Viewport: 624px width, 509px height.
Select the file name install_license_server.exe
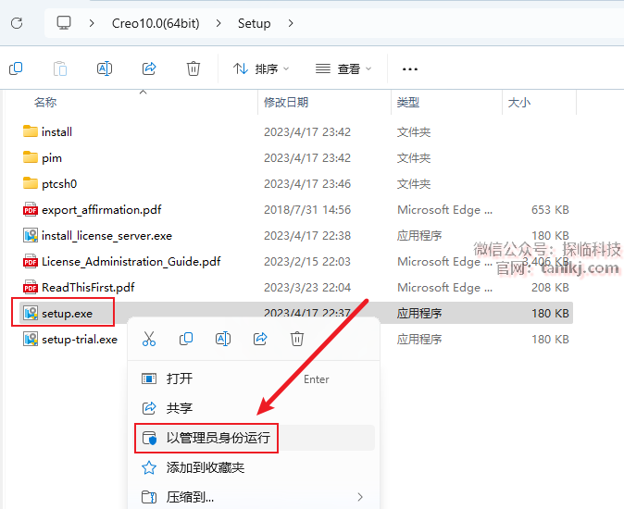click(x=106, y=236)
